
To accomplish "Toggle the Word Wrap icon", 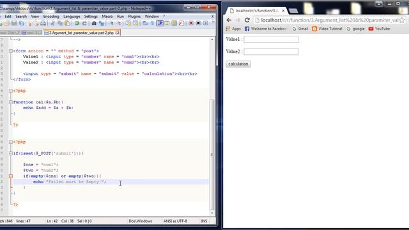I will pos(145,24).
